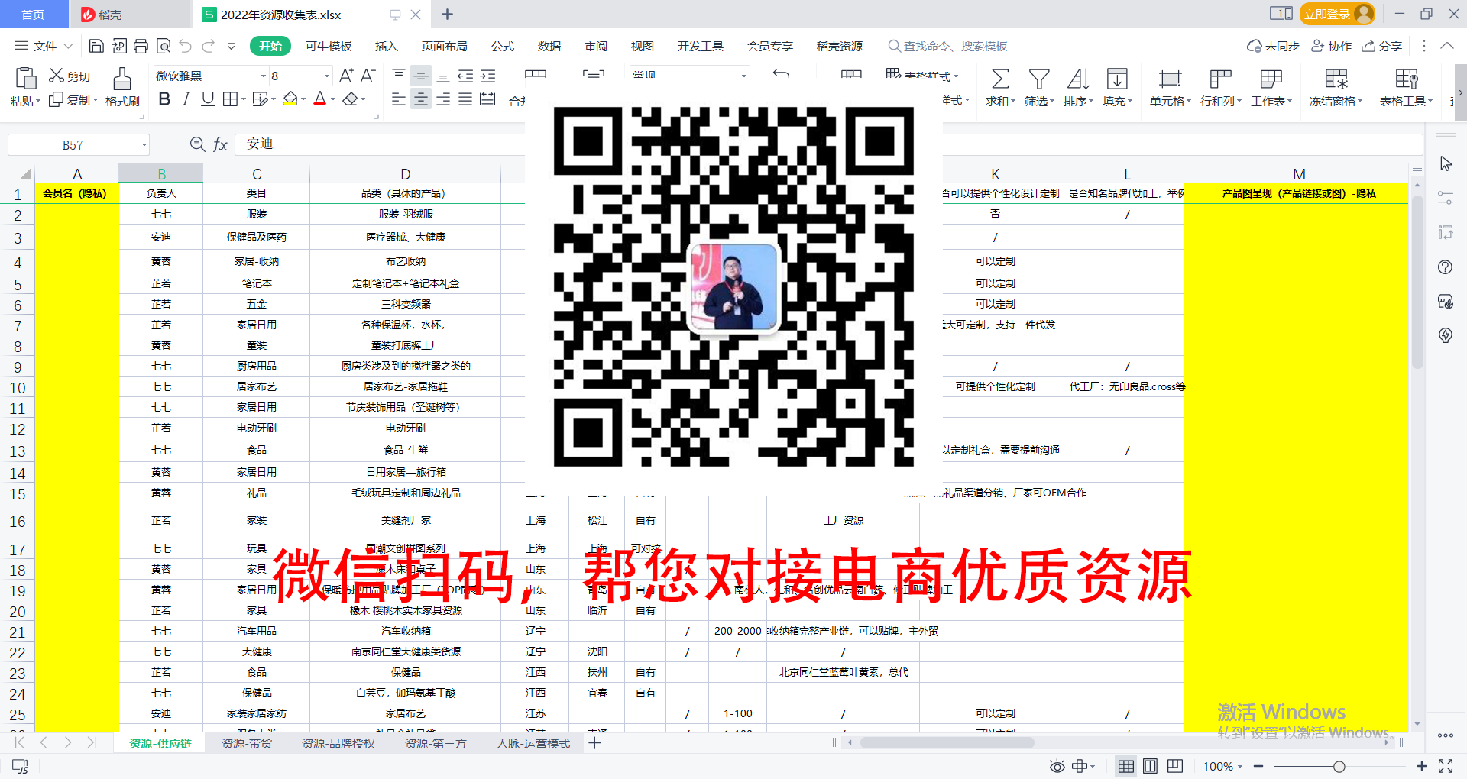
Task: Toggle align left
Action: (x=398, y=99)
